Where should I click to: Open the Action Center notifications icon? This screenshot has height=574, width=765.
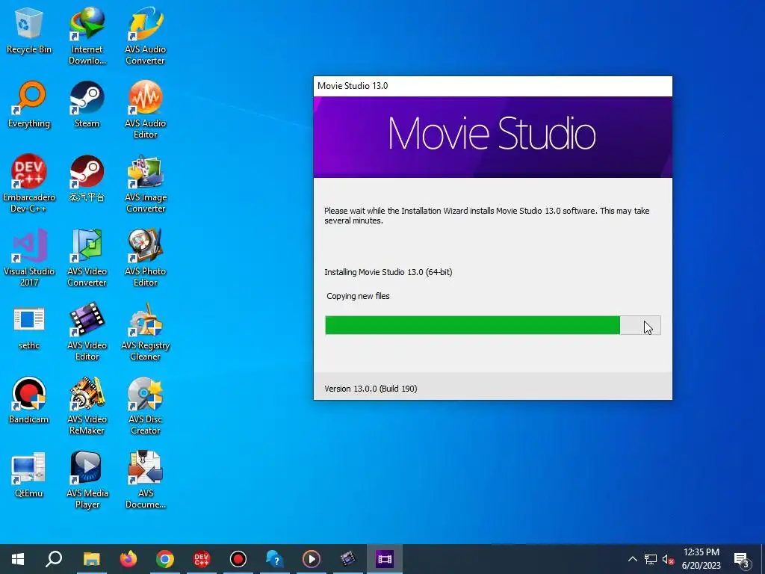click(x=742, y=559)
